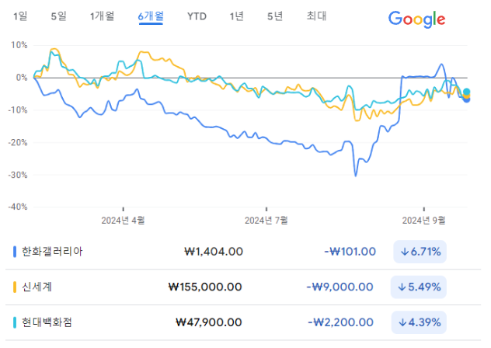Image resolution: width=491 pixels, height=348 pixels.
Task: Click the 2024년 7월 axis label
Action: tap(266, 221)
